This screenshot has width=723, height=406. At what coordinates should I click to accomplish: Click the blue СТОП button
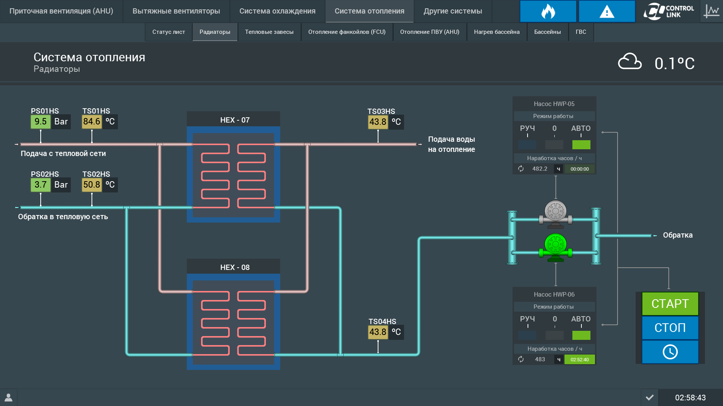coord(670,328)
